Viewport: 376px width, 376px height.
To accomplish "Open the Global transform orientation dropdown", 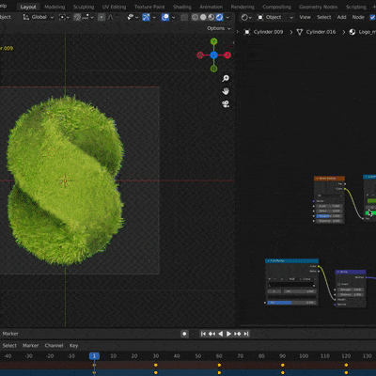I will coord(39,17).
